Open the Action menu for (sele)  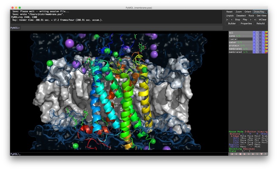pyautogui.click(x=254, y=39)
